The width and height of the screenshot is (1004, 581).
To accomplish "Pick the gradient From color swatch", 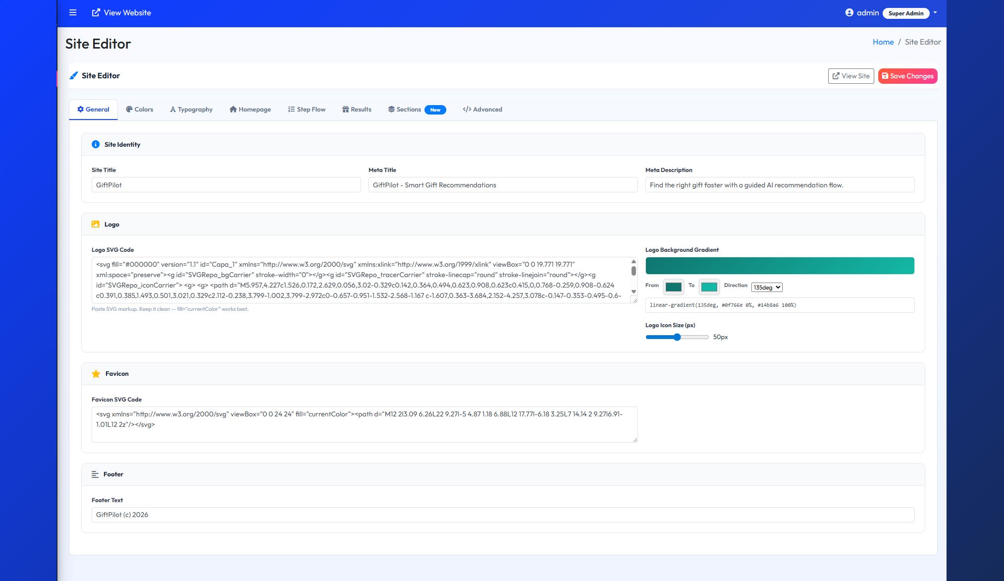I will click(673, 287).
